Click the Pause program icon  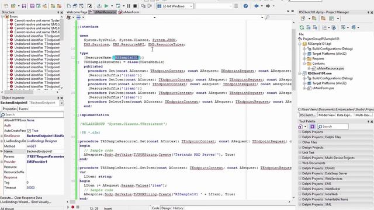[129, 6]
